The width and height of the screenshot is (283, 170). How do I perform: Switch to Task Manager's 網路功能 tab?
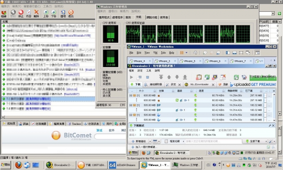point(152,17)
